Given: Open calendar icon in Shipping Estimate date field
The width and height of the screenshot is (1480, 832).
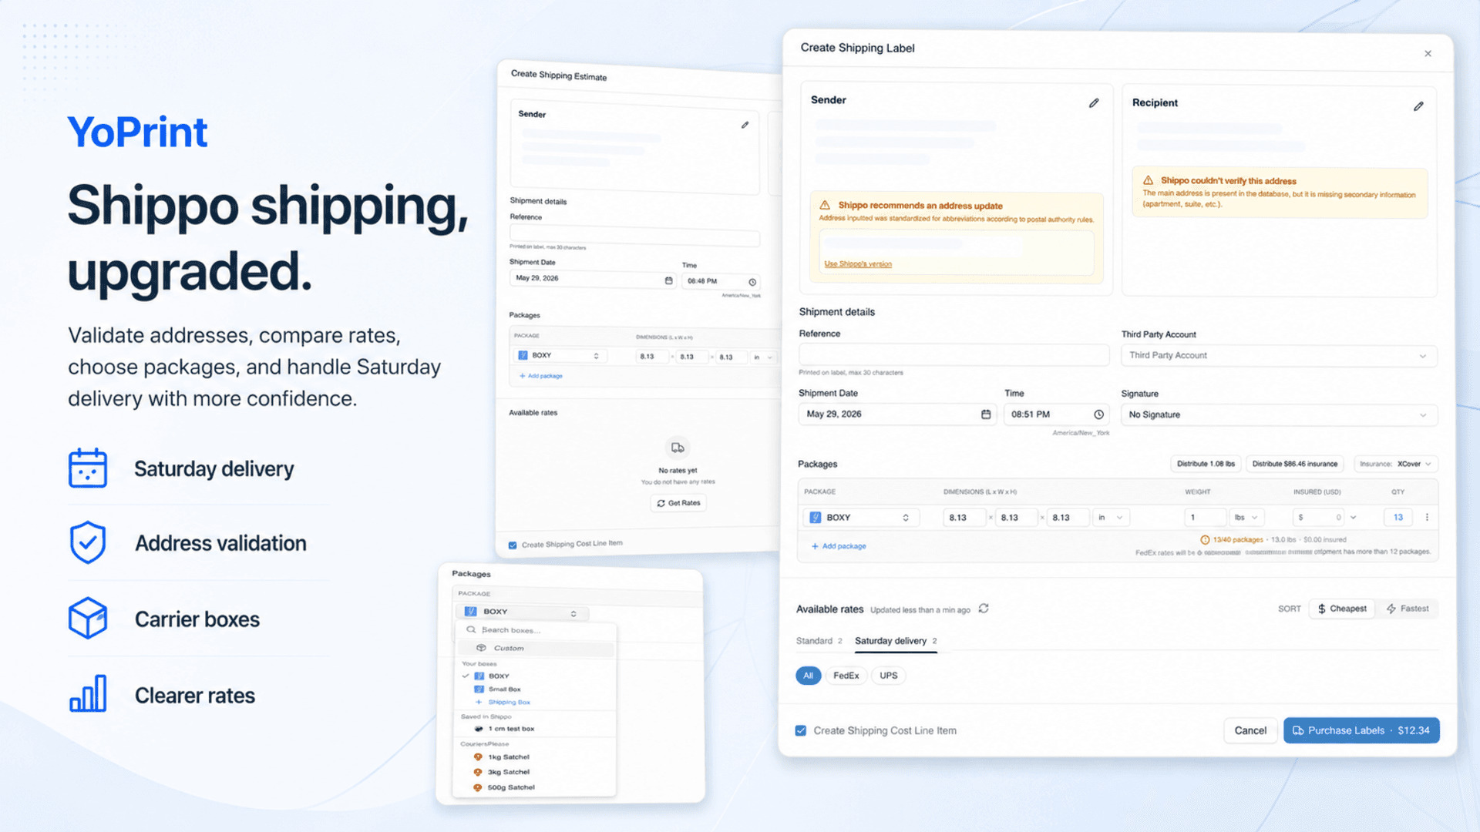Looking at the screenshot, I should (668, 280).
